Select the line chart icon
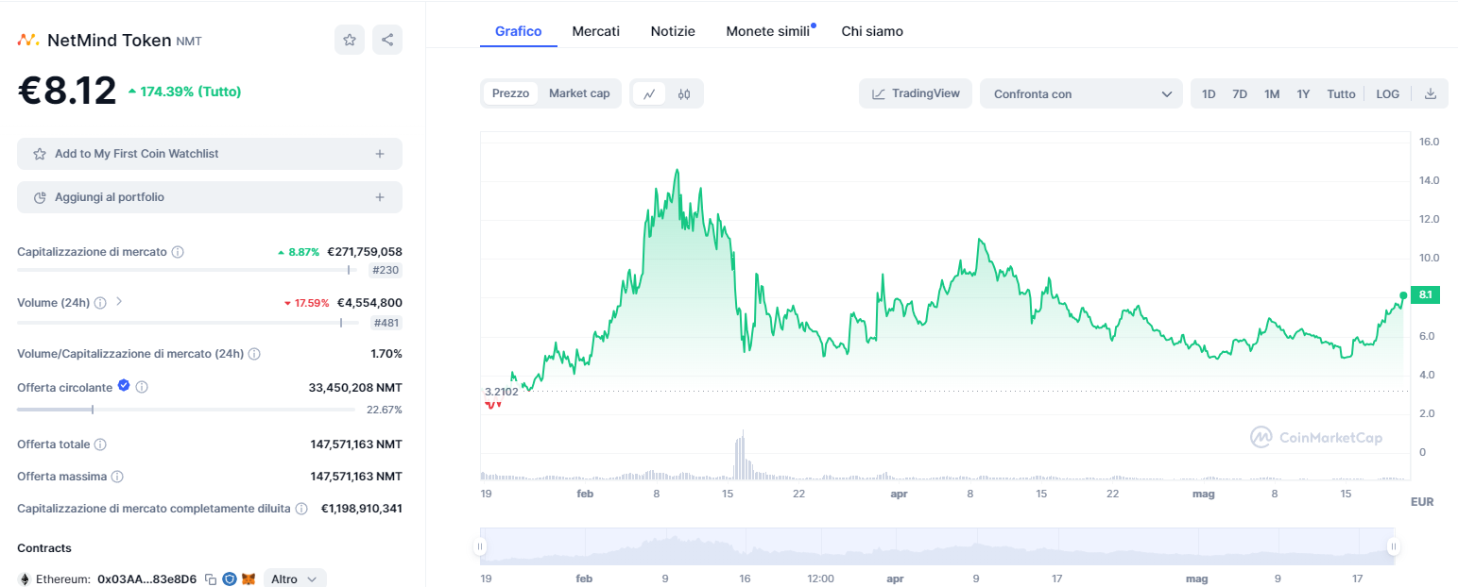 pos(650,93)
